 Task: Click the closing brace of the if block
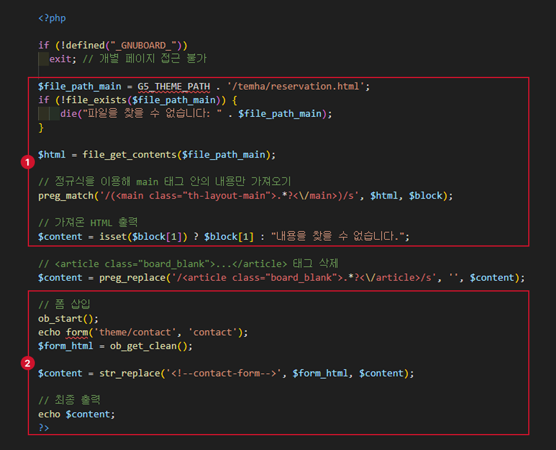pyautogui.click(x=41, y=128)
